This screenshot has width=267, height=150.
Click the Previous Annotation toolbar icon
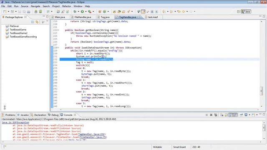point(171,12)
